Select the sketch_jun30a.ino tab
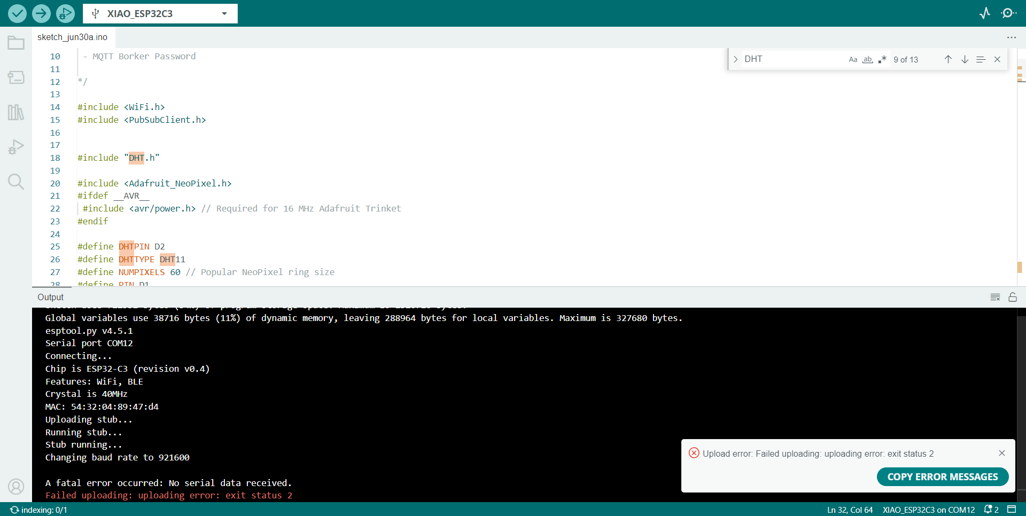Viewport: 1026px width, 516px height. 72,37
